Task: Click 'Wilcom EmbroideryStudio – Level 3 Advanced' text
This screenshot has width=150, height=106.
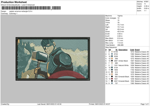Action: pos(18,5)
